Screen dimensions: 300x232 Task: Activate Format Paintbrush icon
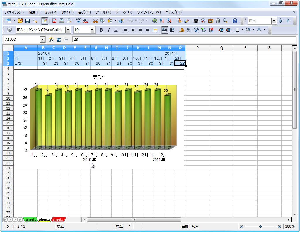(121, 21)
